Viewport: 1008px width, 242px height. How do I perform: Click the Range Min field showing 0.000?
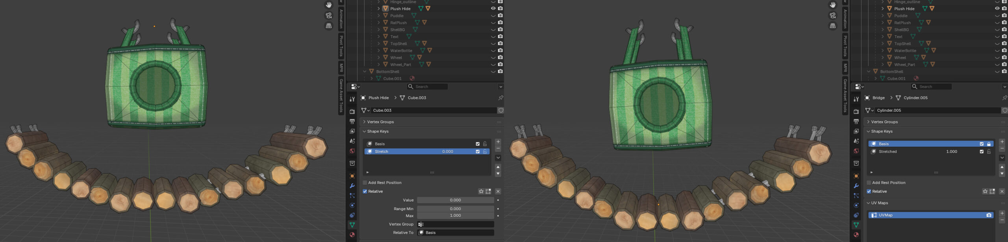[x=456, y=209]
